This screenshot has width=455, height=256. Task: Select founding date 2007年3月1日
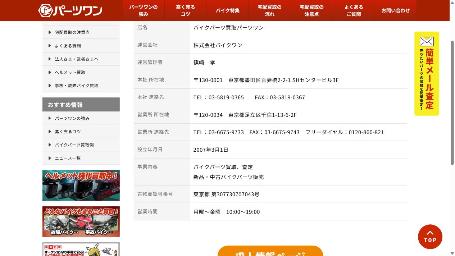[211, 150]
